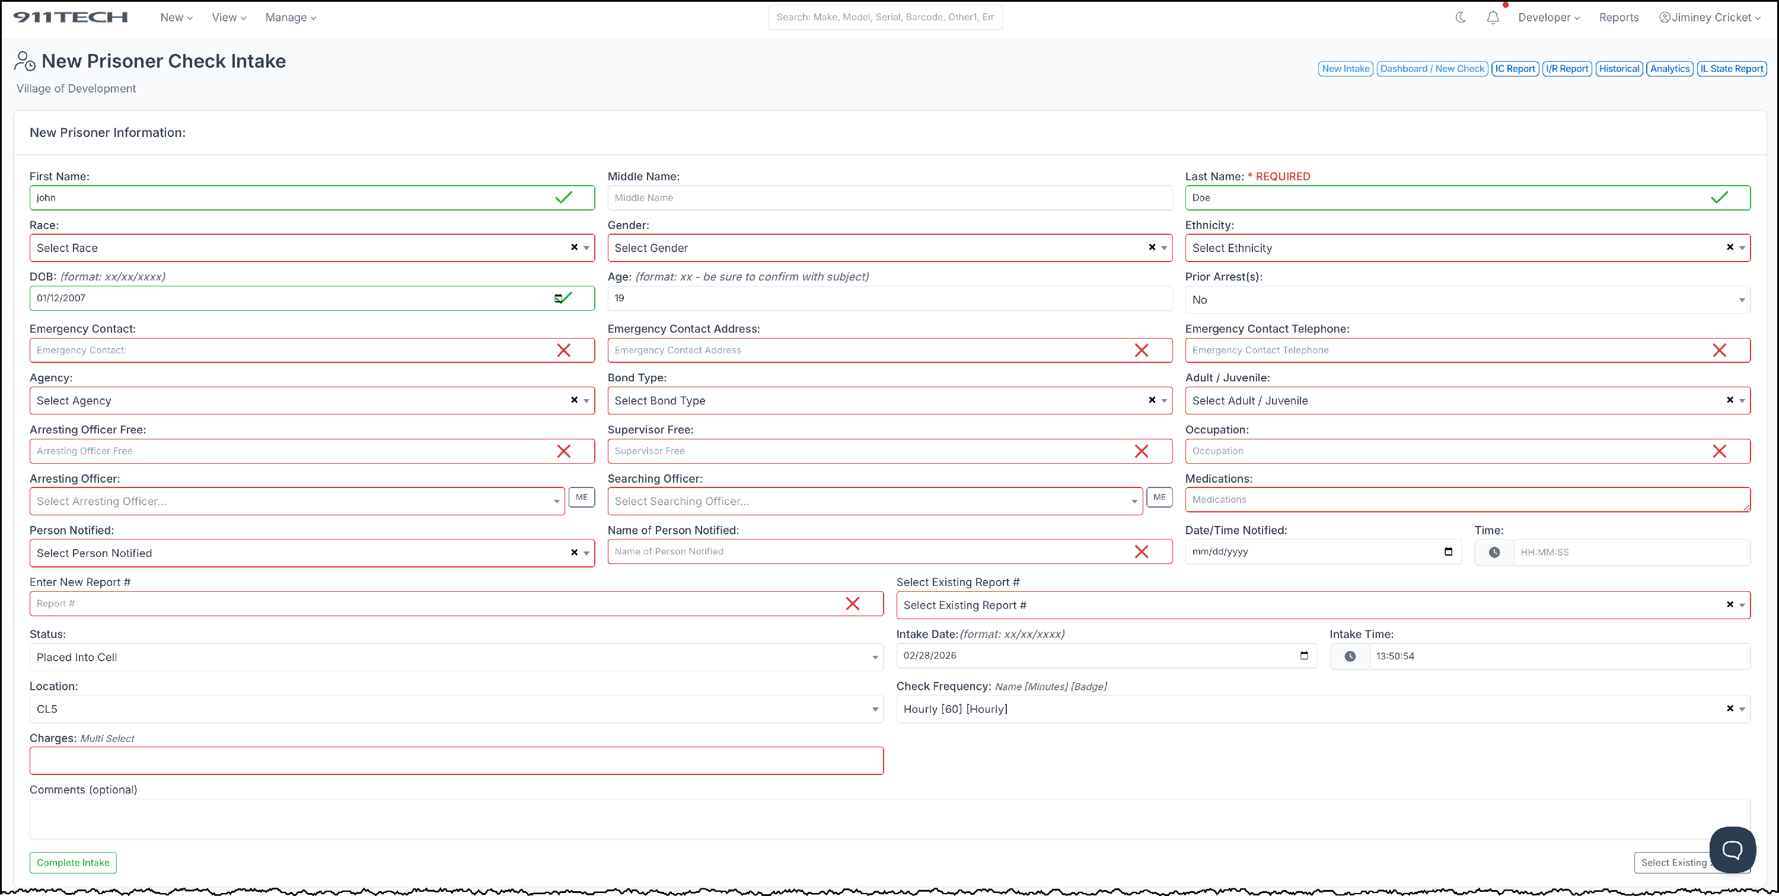Click ME button next to Searching Officer
The width and height of the screenshot is (1779, 896).
[1159, 498]
